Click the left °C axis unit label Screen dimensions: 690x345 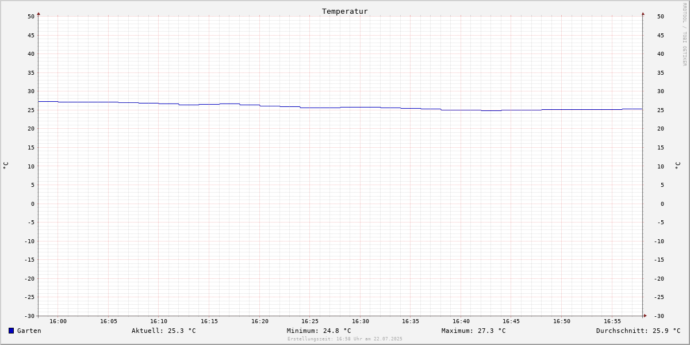click(x=6, y=166)
